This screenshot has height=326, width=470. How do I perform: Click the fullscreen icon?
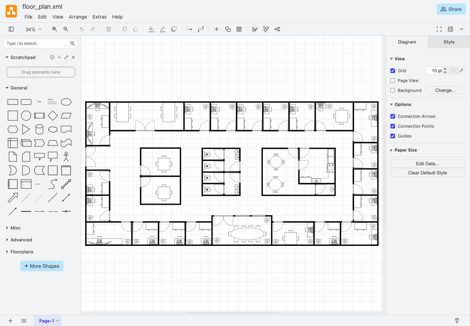tap(439, 29)
